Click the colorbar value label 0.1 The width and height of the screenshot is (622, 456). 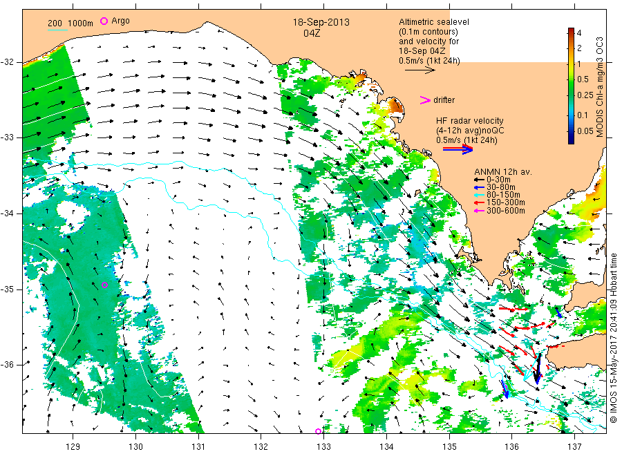(x=583, y=115)
